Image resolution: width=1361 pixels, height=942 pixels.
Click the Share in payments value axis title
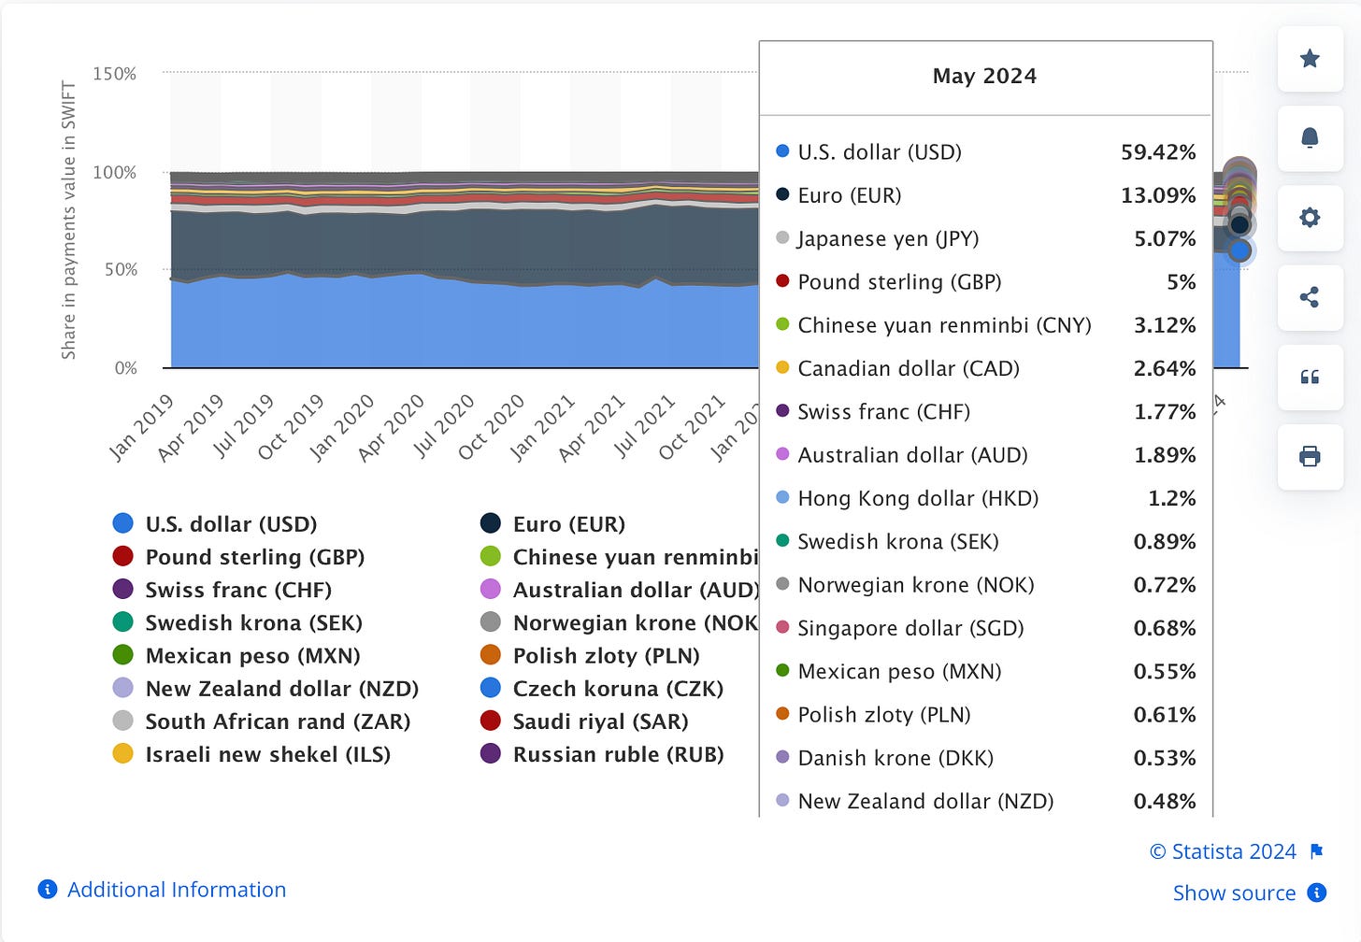pyautogui.click(x=68, y=220)
